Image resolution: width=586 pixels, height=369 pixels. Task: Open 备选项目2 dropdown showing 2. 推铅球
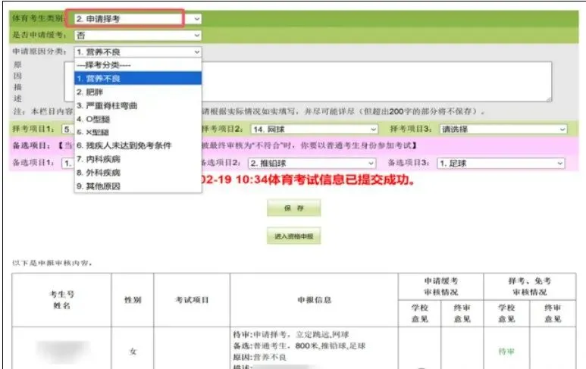(312, 163)
